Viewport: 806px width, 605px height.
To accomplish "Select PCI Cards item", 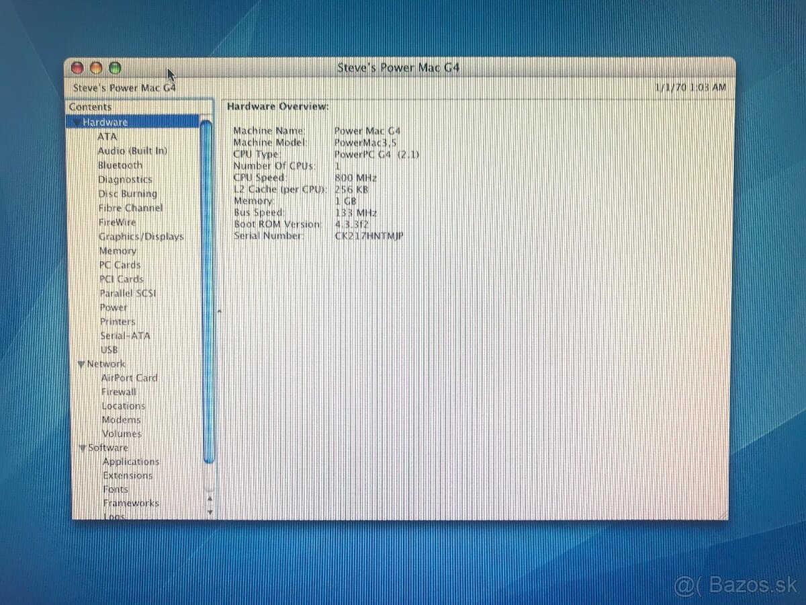I will pyautogui.click(x=122, y=279).
